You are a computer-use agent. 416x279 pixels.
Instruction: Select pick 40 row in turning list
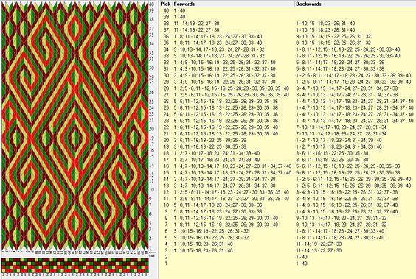click(x=288, y=10)
